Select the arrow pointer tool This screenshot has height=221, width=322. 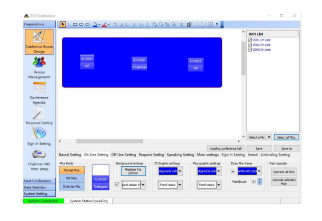(x=63, y=24)
